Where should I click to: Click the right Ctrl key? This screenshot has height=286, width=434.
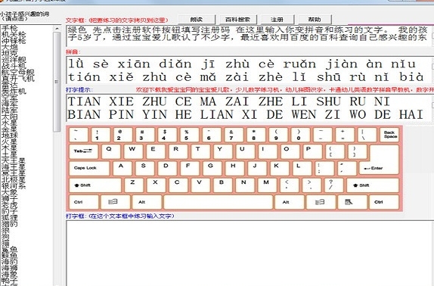(x=384, y=202)
